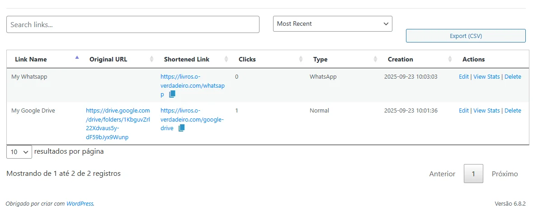The width and height of the screenshot is (533, 207).
Task: Sort by Link Name column arrow
Action: (x=77, y=57)
